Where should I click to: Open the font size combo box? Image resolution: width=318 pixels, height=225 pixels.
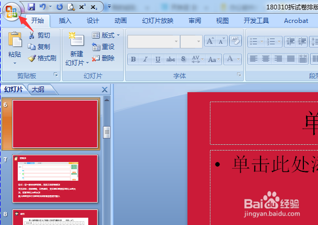[191, 42]
